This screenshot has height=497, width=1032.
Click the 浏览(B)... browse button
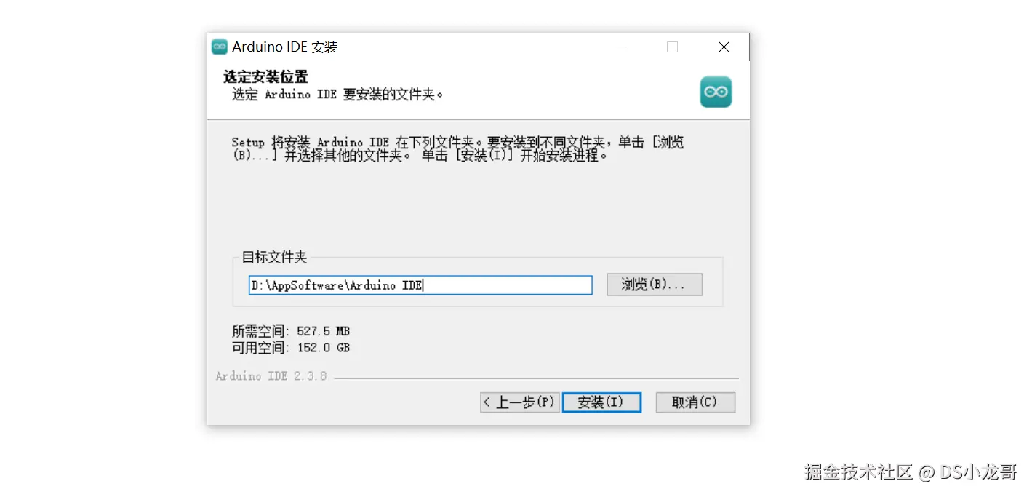655,285
